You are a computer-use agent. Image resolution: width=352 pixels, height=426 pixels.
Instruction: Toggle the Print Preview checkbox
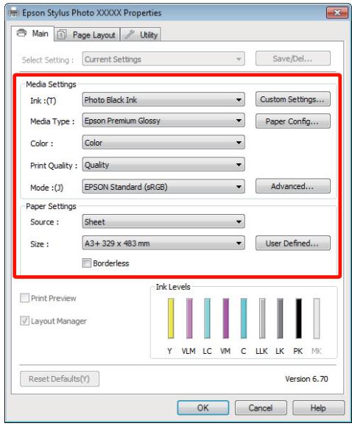pyautogui.click(x=24, y=298)
